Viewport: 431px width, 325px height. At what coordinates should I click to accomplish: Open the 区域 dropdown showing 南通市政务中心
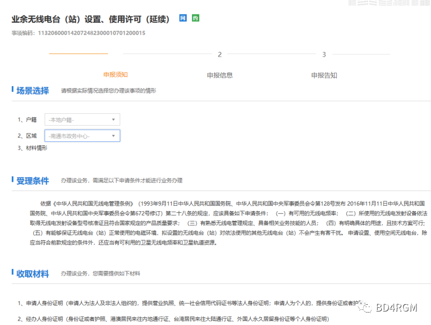click(x=82, y=136)
